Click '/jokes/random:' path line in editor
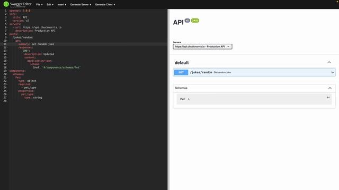The width and height of the screenshot is (339, 190). pyautogui.click(x=23, y=37)
